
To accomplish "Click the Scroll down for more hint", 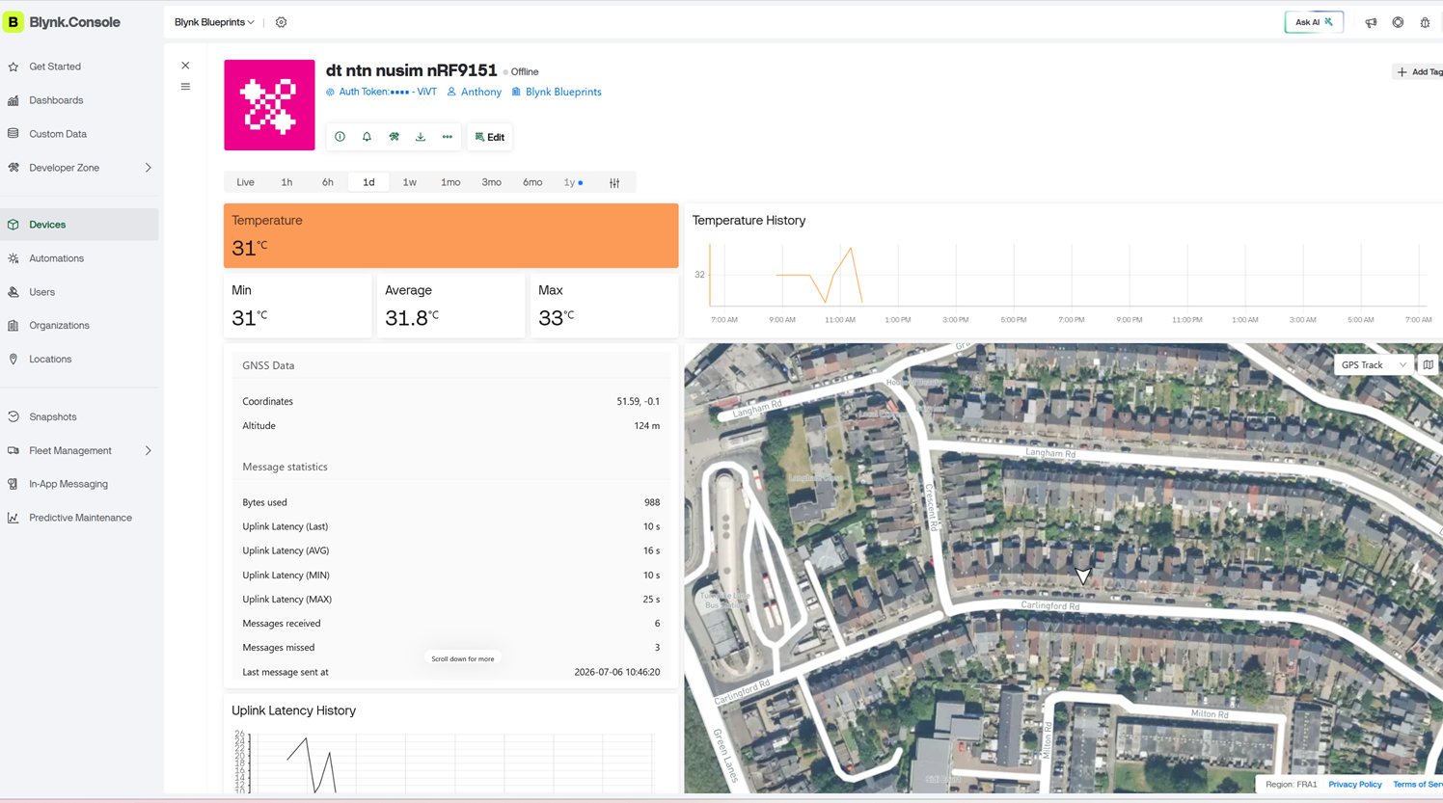I will click(463, 658).
